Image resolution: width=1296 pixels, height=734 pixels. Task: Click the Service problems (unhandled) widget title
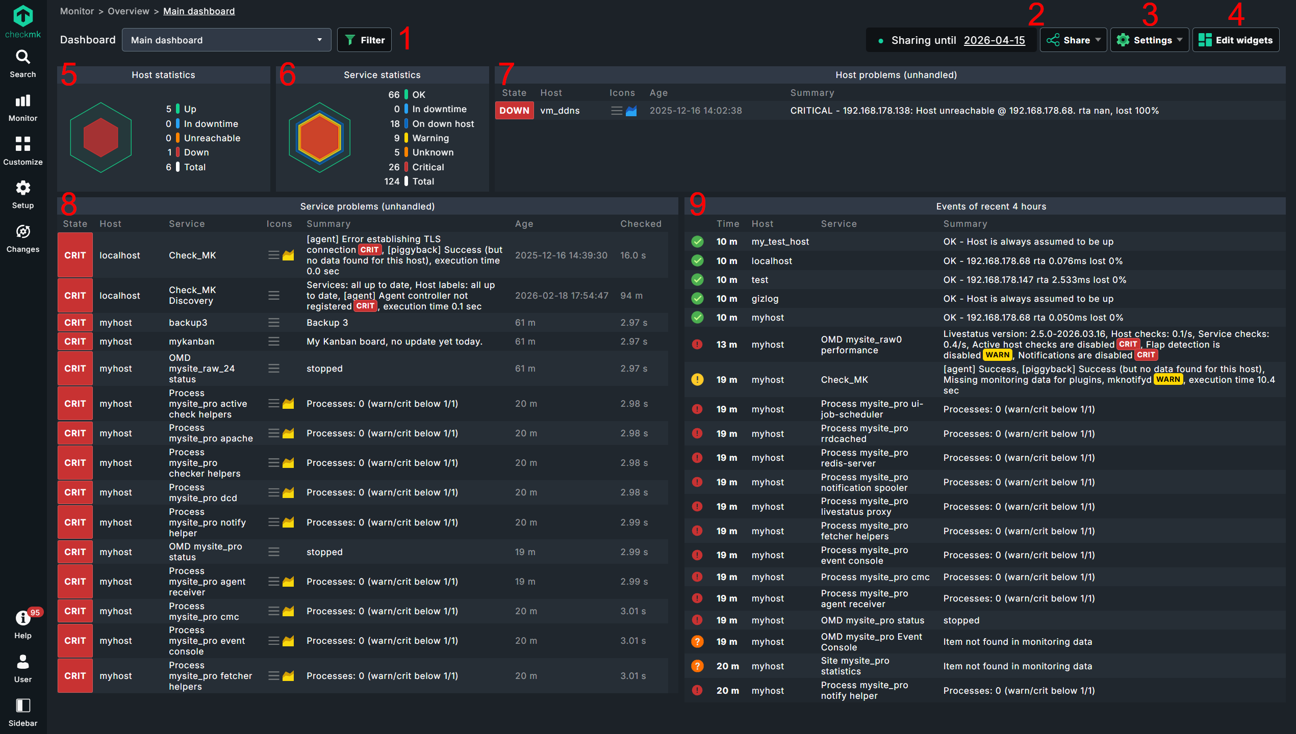[x=367, y=206]
